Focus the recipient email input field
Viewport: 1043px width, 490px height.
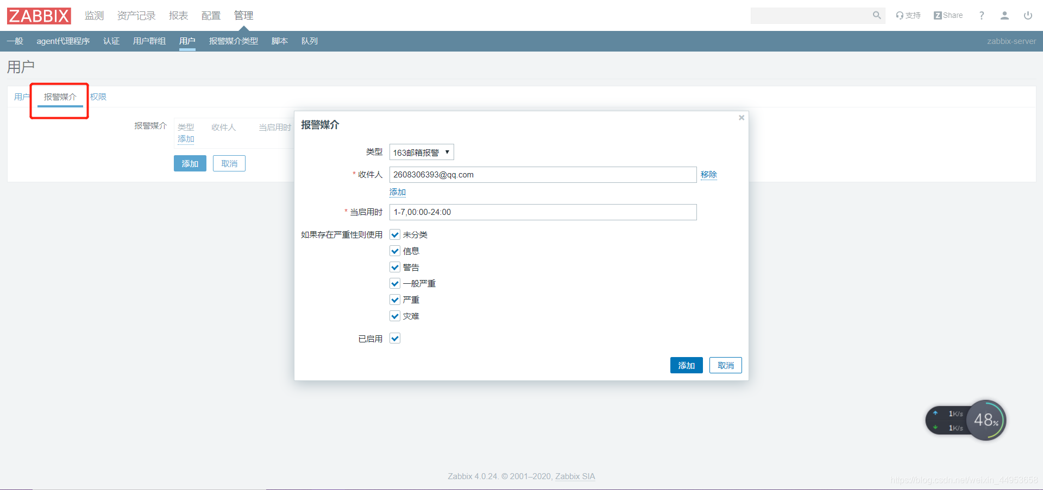543,175
